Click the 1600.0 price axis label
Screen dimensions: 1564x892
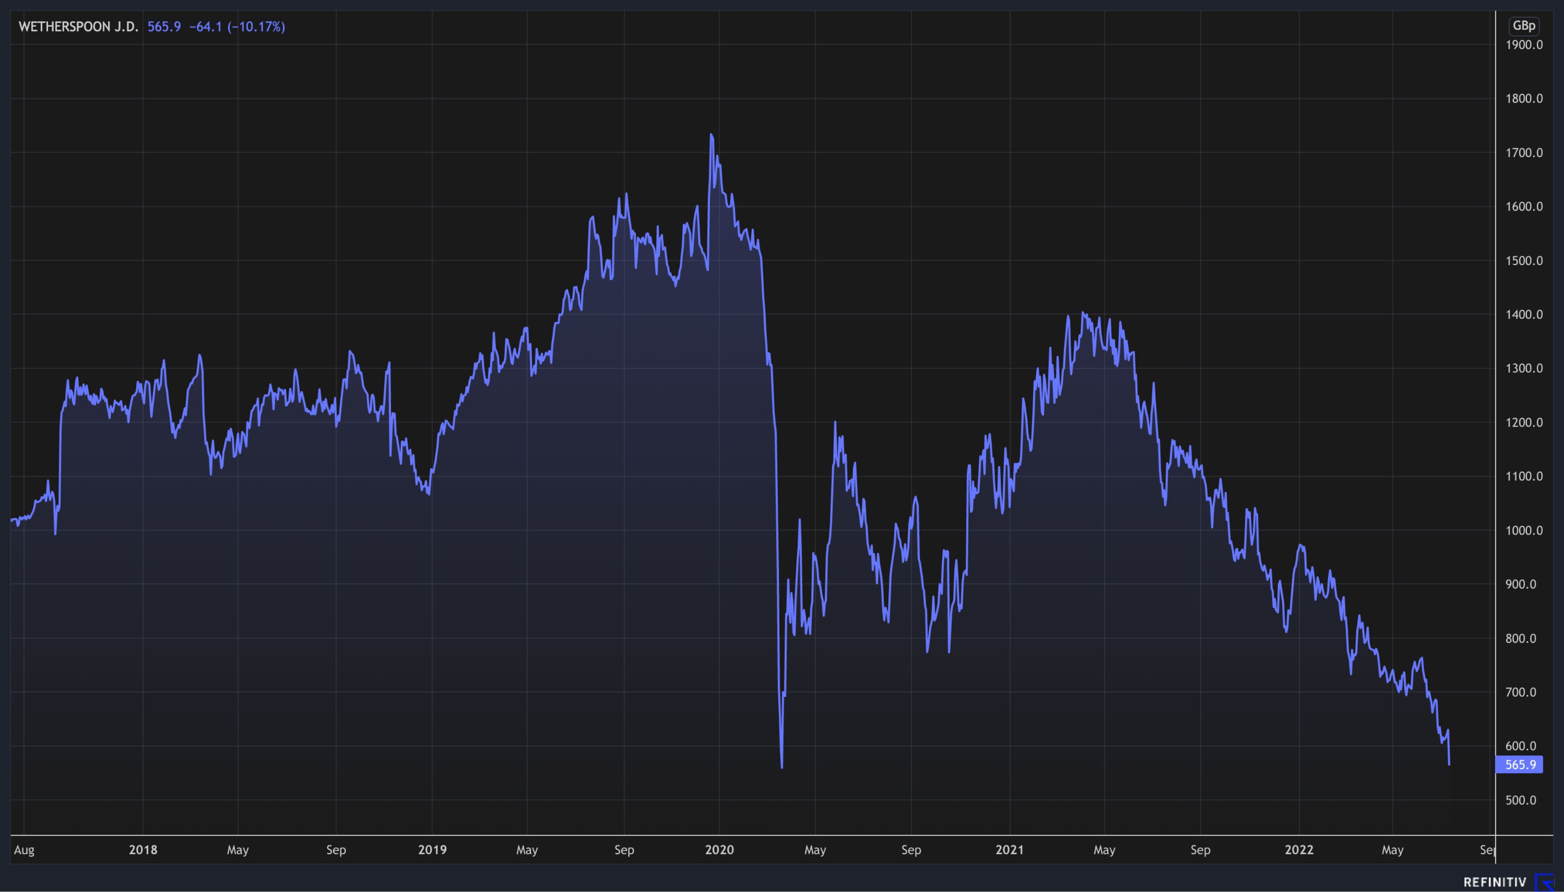[1524, 206]
